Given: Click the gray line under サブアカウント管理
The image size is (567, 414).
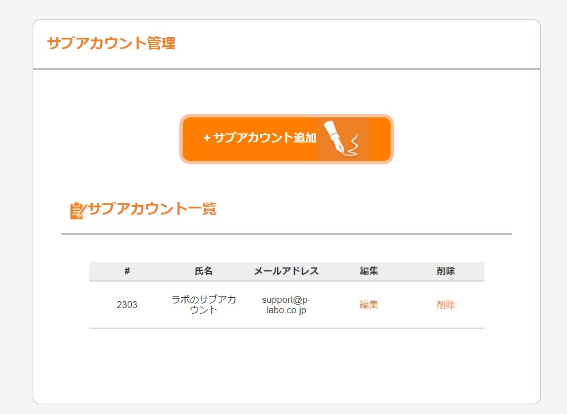Looking at the screenshot, I should 286,69.
